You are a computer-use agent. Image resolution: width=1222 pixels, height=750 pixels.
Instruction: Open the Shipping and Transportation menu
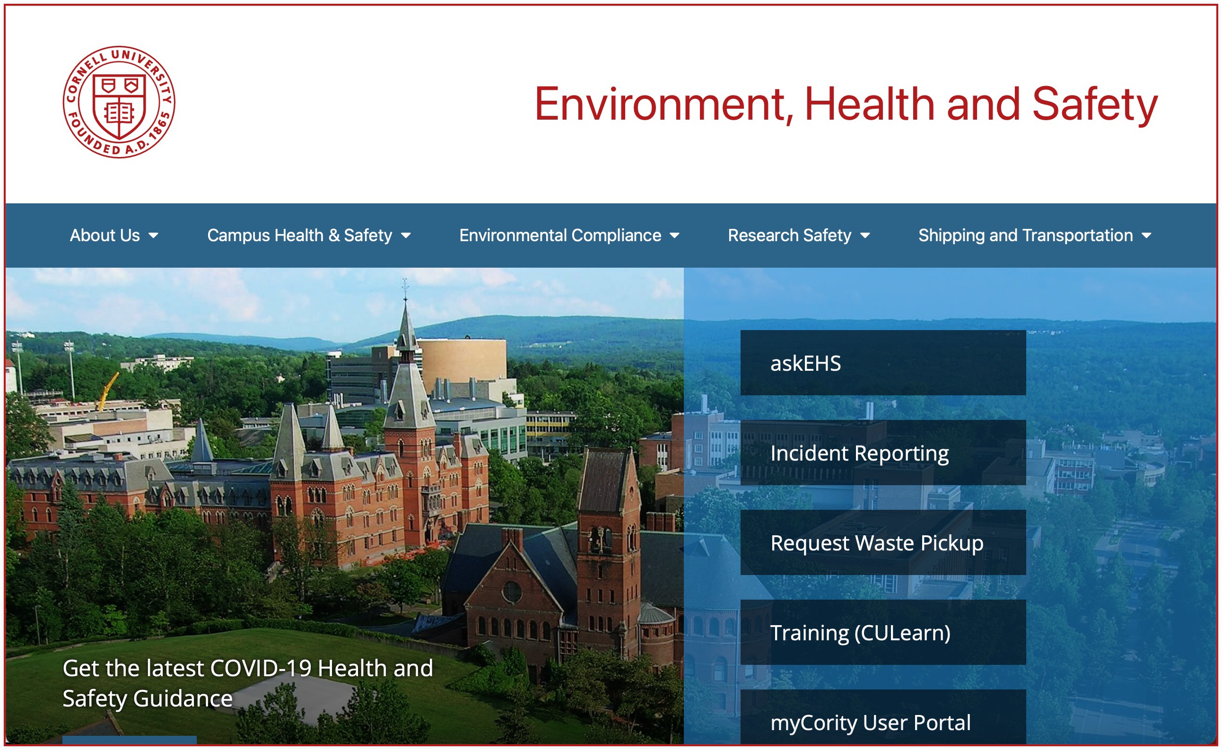pos(1025,235)
